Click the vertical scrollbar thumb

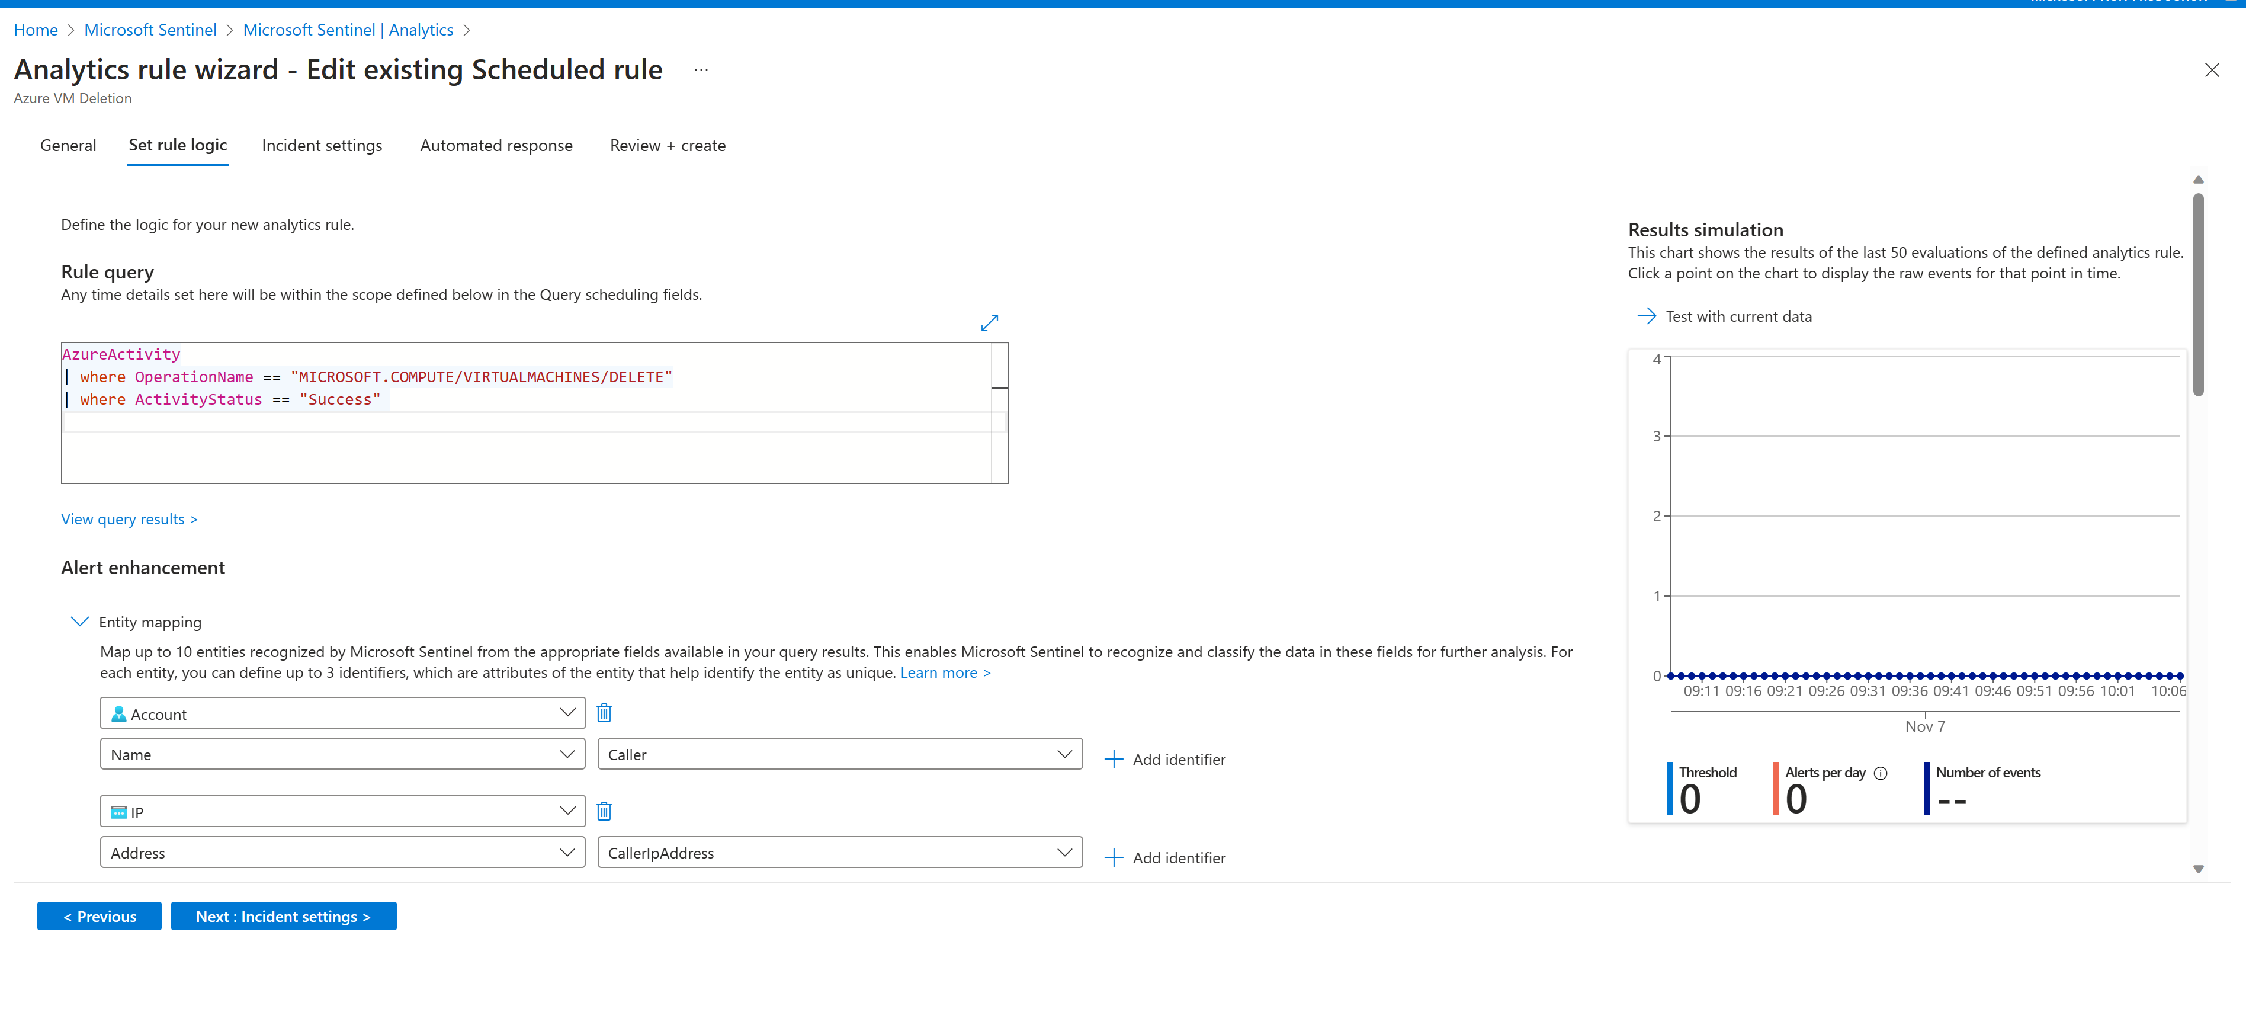click(x=2198, y=294)
